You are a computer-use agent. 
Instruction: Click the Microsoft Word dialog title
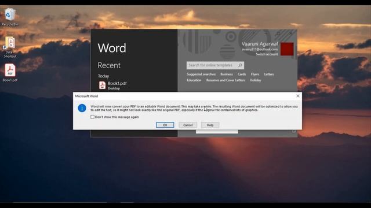click(86, 96)
